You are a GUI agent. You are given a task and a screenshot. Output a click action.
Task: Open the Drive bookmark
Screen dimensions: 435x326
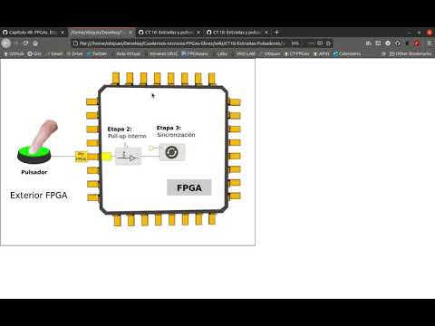coord(74,53)
